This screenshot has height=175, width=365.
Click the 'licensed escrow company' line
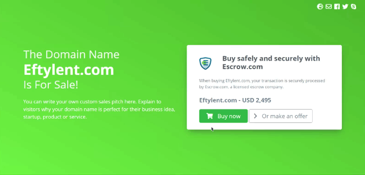(x=241, y=87)
